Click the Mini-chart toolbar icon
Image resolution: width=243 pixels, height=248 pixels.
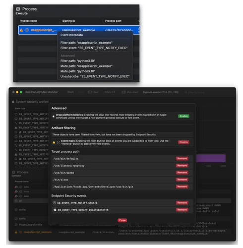click(x=123, y=92)
